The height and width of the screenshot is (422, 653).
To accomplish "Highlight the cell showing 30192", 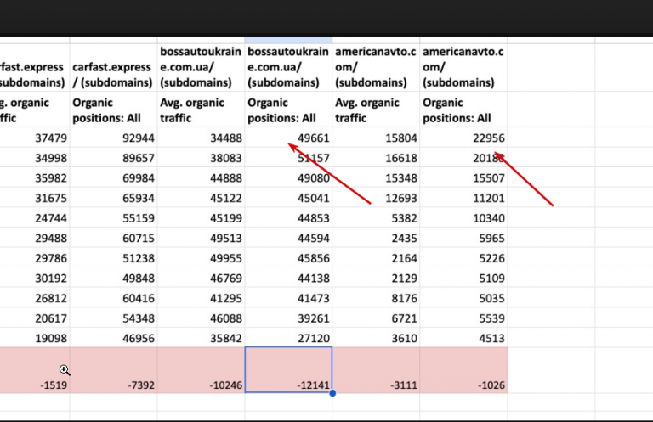I will [35, 278].
